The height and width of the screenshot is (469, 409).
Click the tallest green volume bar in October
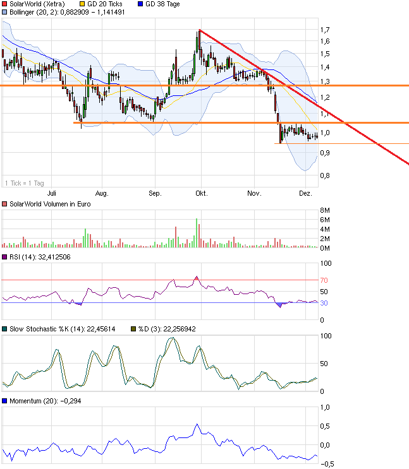(197, 233)
